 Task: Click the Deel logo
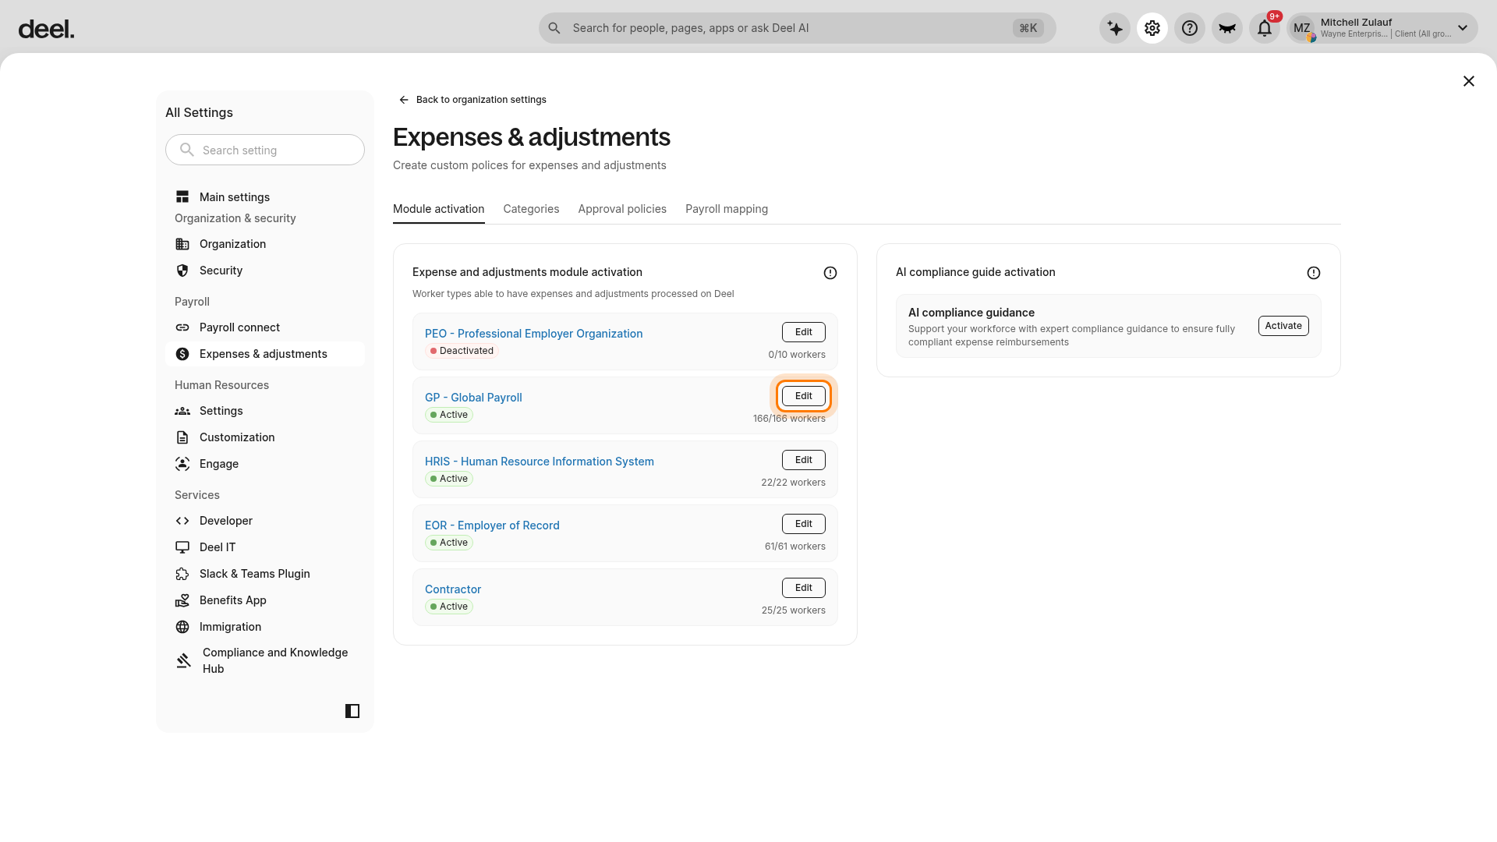point(46,29)
